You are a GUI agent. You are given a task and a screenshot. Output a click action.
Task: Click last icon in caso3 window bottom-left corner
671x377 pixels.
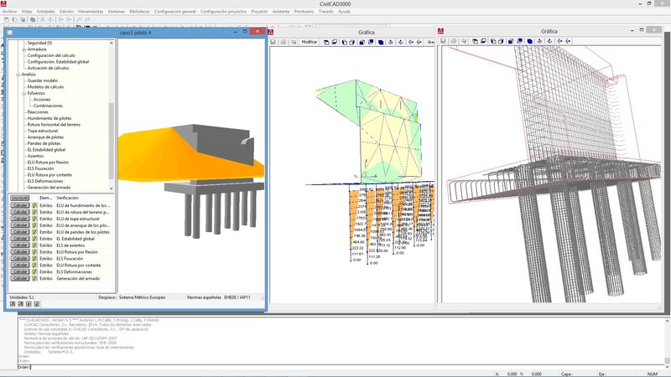coord(37,303)
